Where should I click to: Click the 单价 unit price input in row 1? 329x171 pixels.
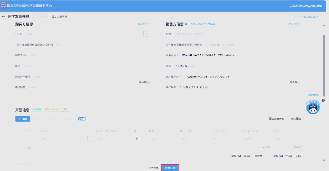(194, 139)
